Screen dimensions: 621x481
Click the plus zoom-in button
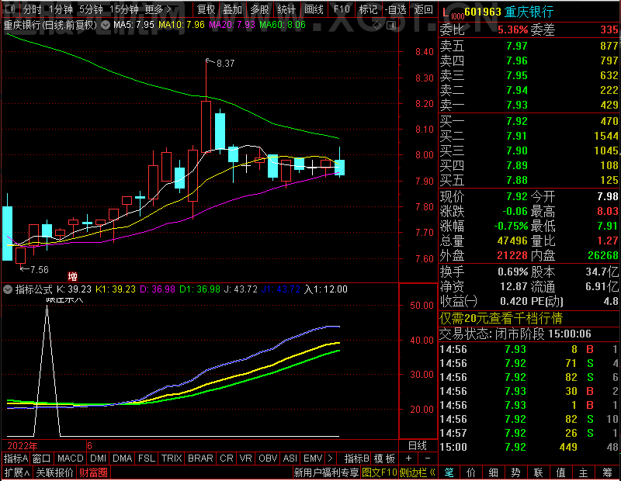click(x=409, y=459)
